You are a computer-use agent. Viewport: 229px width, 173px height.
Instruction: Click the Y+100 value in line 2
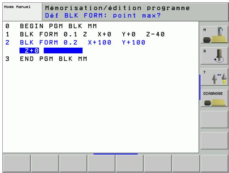click(x=134, y=43)
